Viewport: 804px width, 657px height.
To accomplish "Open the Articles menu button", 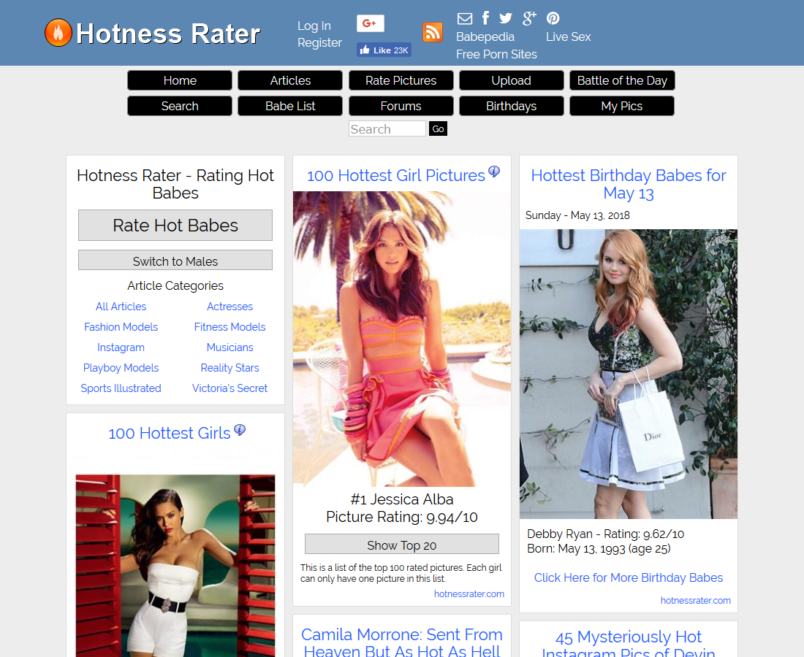I will pos(290,80).
